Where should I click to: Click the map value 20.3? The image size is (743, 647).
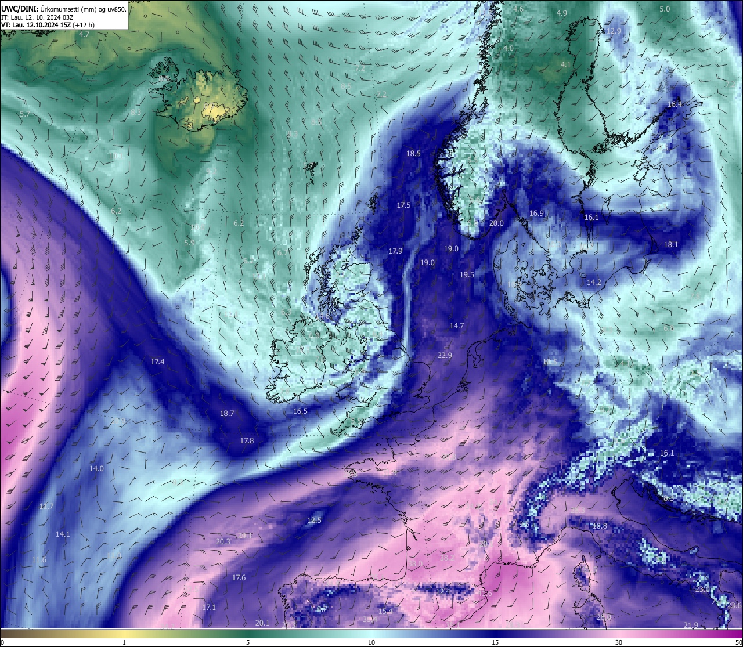click(223, 542)
